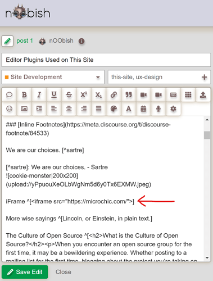
Task: Open editor options gear icon
Action: 173,108
